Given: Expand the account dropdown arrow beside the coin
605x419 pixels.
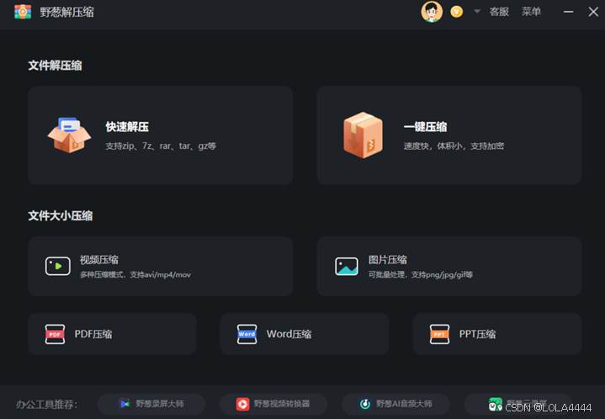Looking at the screenshot, I should point(477,12).
